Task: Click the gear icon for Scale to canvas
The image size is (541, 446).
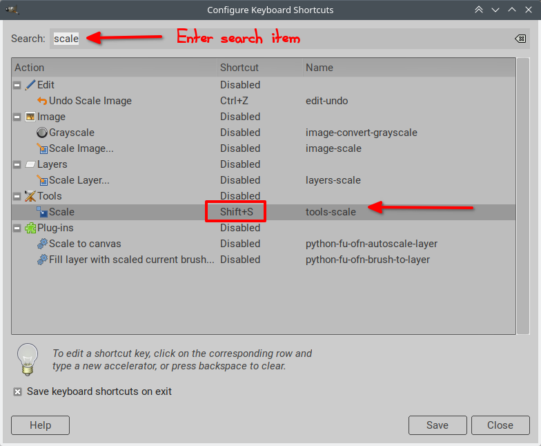Action: [42, 244]
